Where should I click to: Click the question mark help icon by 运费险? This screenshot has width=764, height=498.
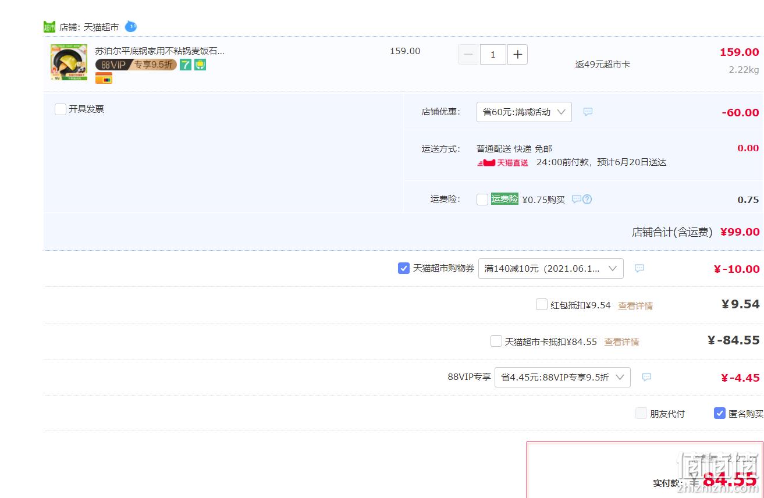click(x=587, y=199)
